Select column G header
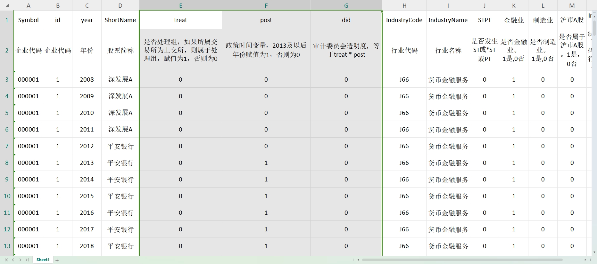Viewport: 597px width, 264px height. pyautogui.click(x=346, y=5)
